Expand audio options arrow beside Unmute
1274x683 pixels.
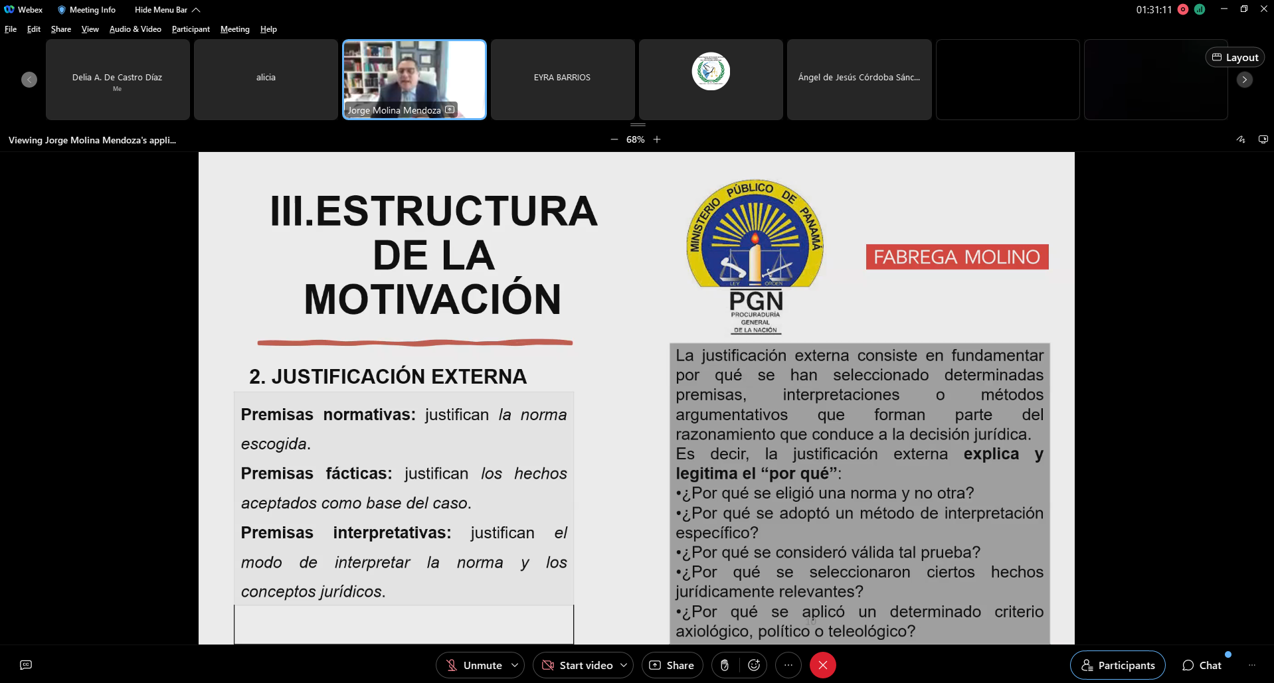click(515, 665)
